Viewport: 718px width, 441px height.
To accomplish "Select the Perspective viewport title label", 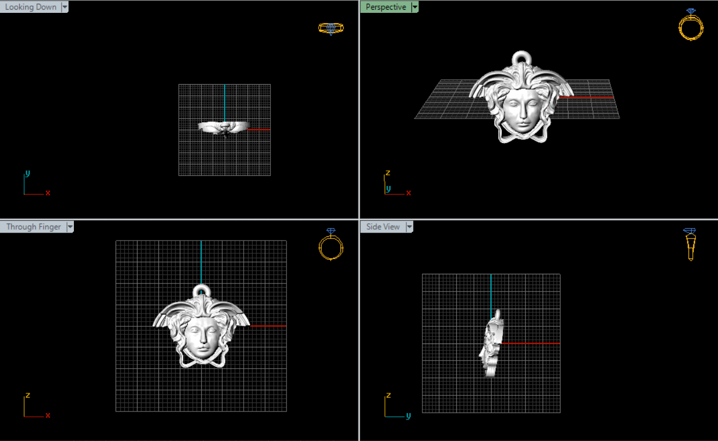I will 386,7.
